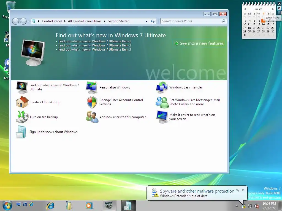The height and width of the screenshot is (211, 282).
Task: Go to previous month in calendar gadget
Action: coord(245,9)
